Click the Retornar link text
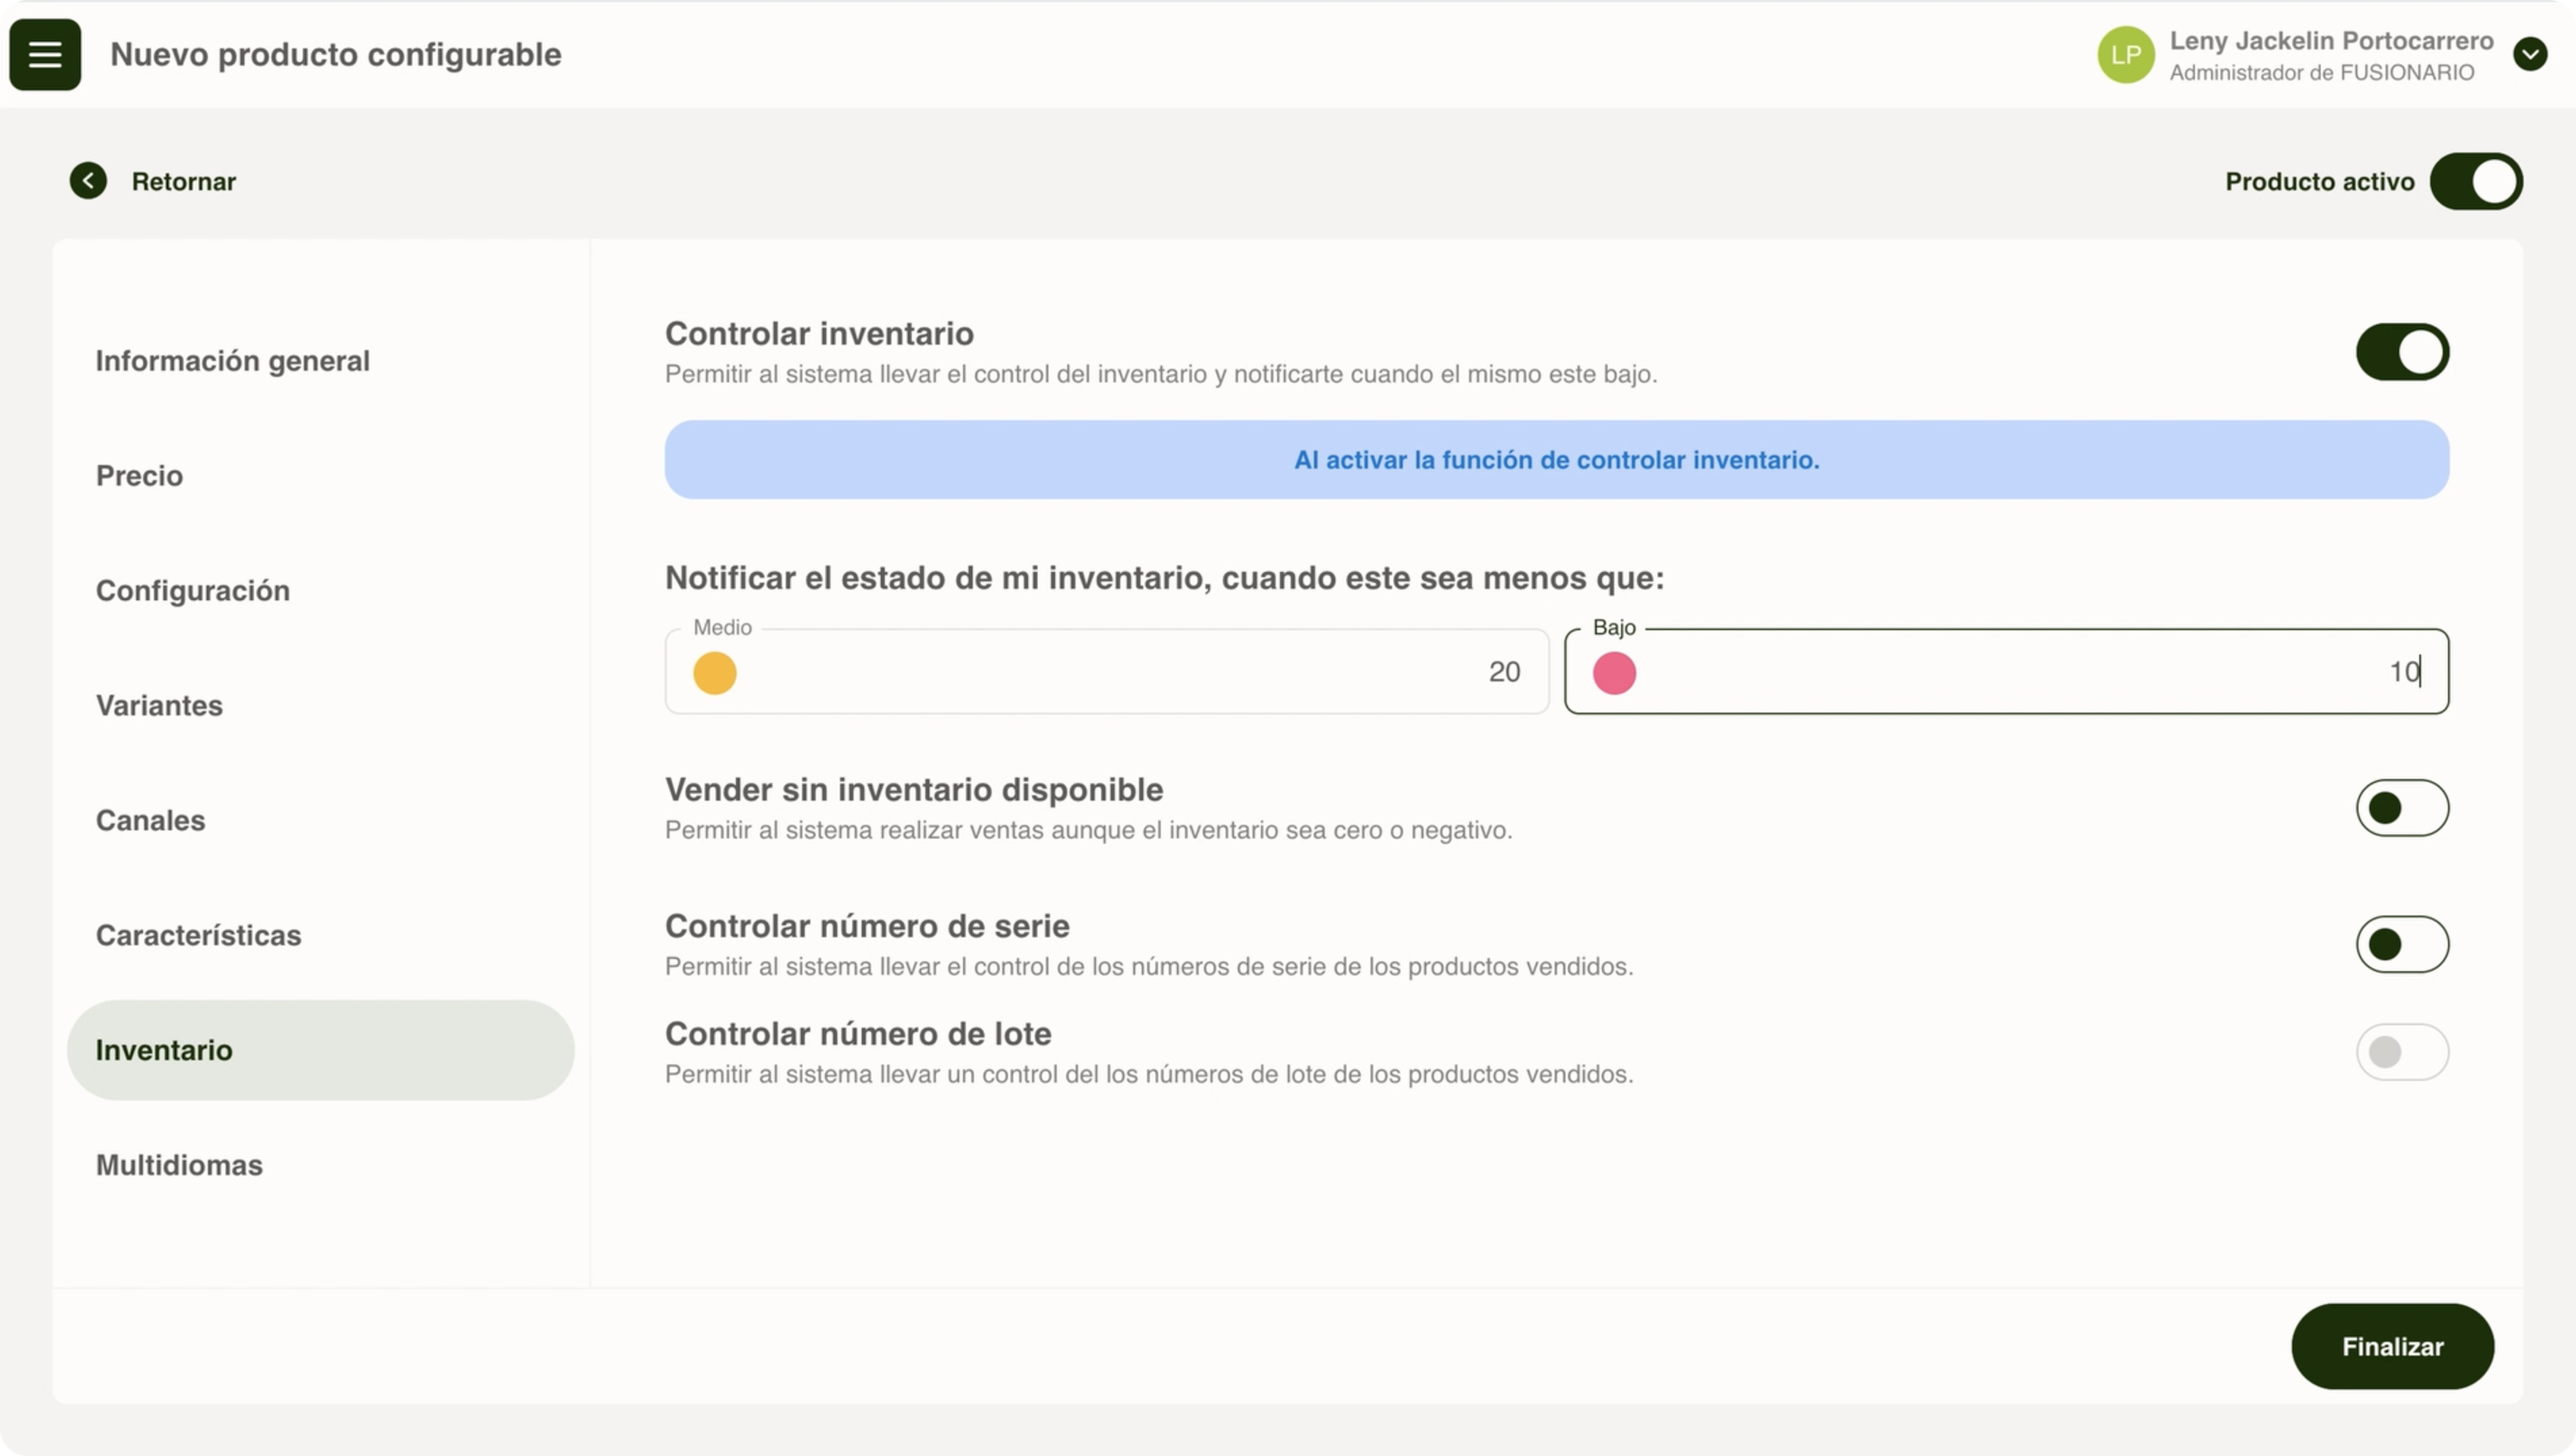 (x=184, y=182)
